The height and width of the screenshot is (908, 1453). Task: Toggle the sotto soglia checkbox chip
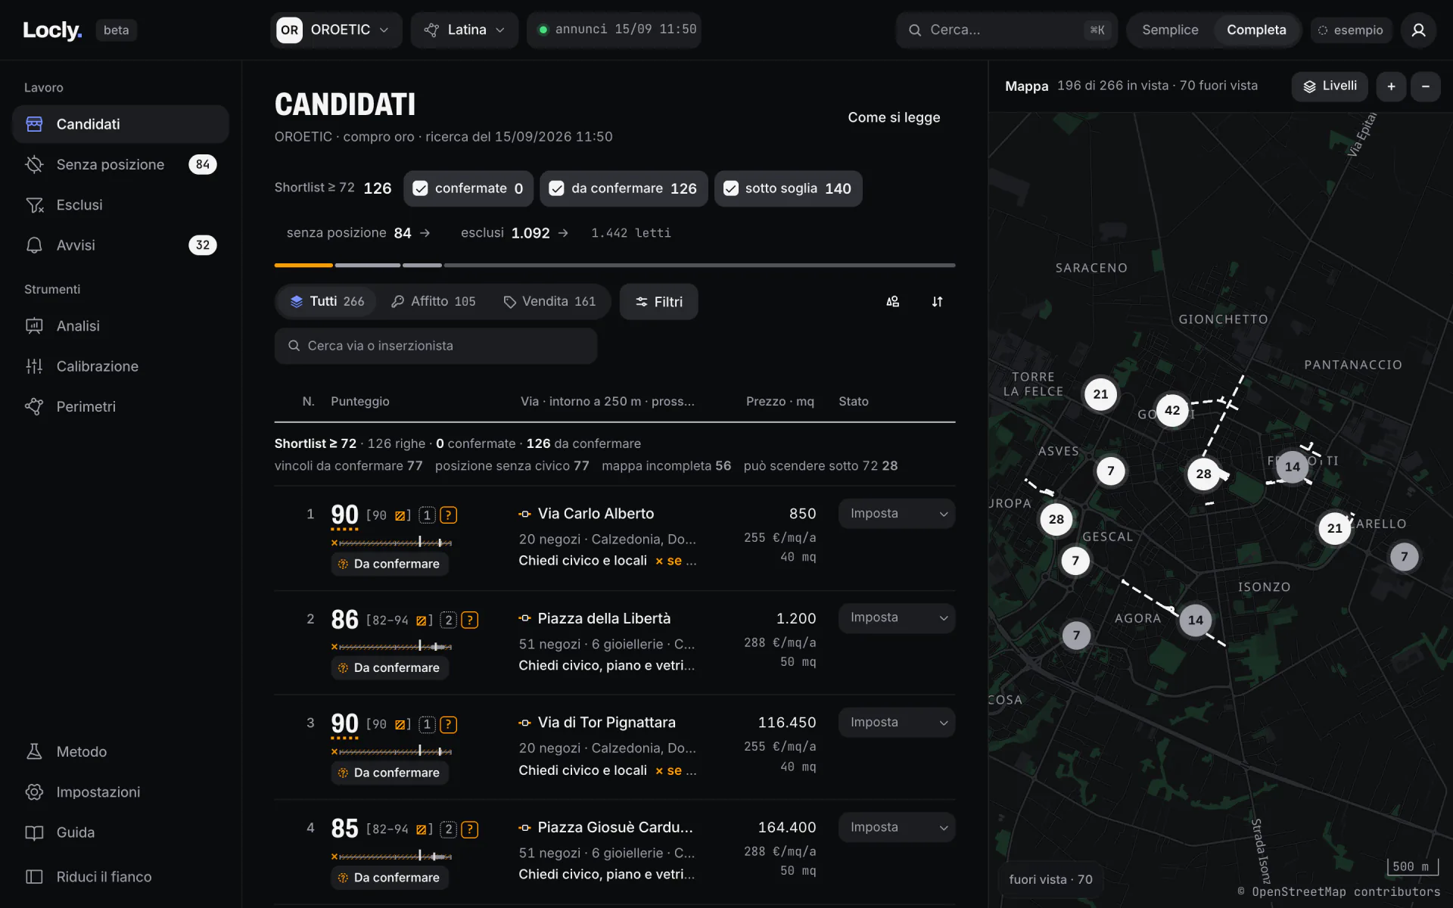click(x=788, y=188)
